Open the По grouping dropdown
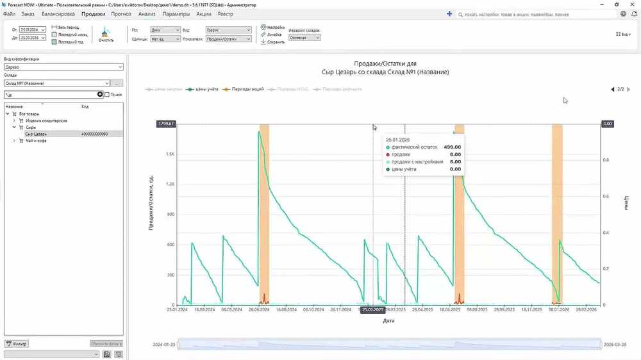641x360 pixels. [165, 30]
